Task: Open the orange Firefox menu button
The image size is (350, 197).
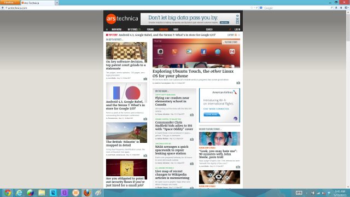Action: [x=10, y=2]
